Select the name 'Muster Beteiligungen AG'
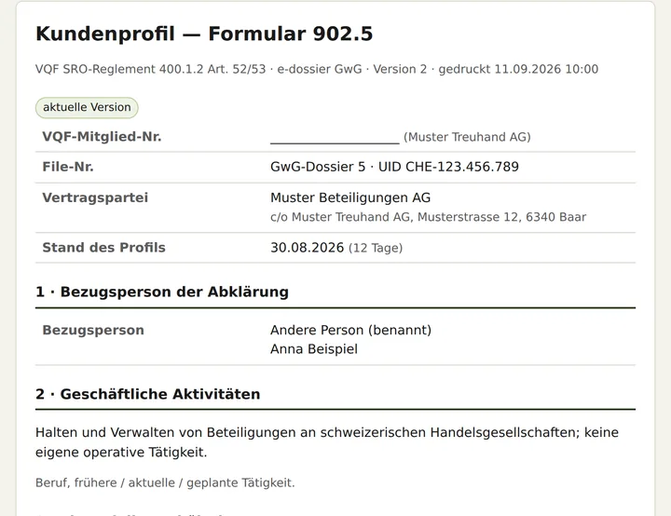 (x=350, y=198)
